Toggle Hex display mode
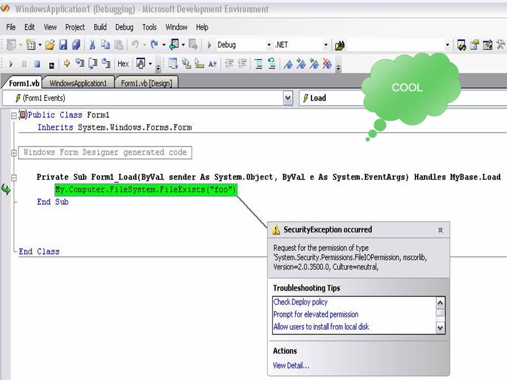The image size is (507, 380). tap(123, 64)
